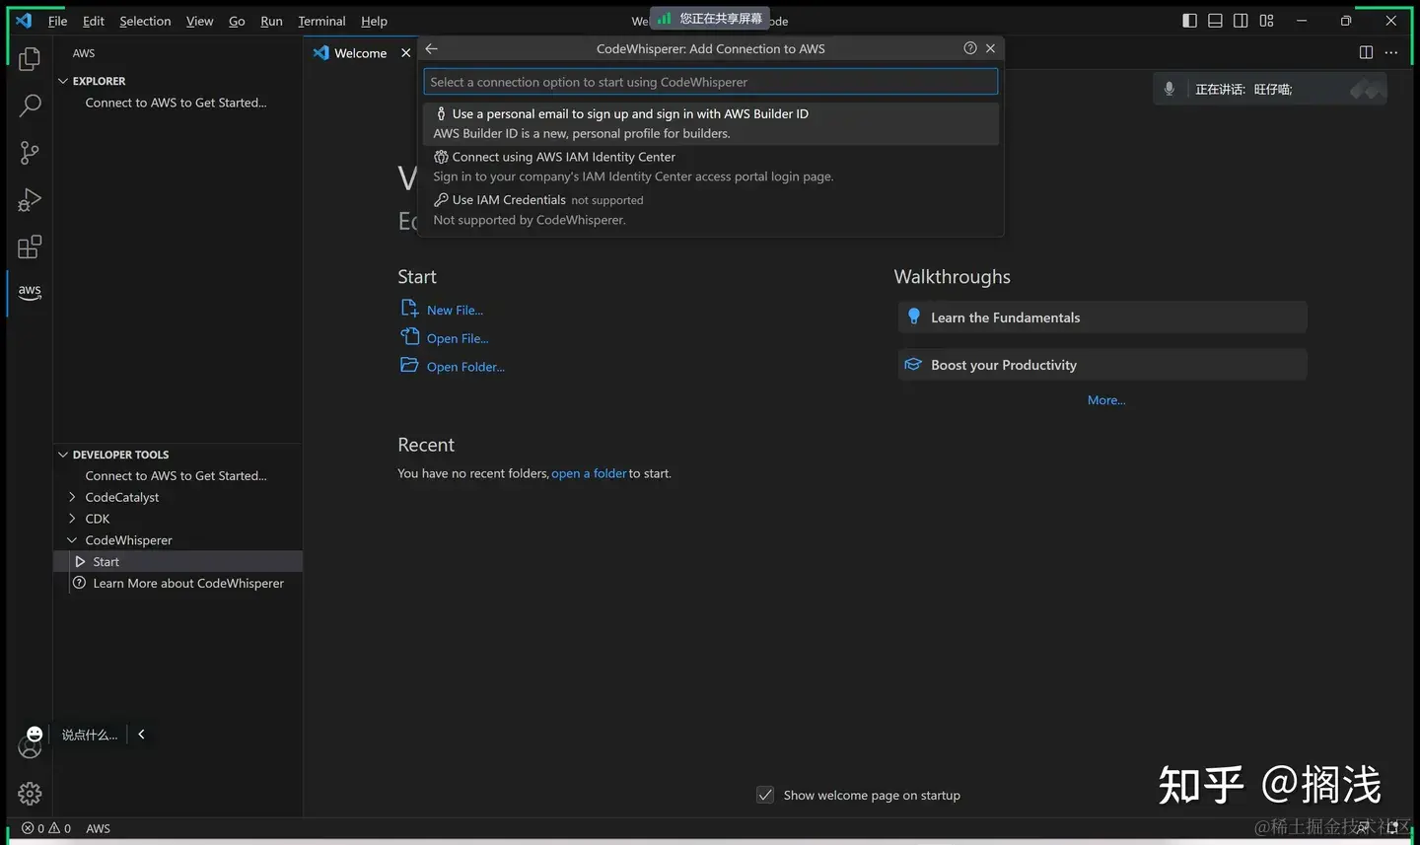This screenshot has height=845, width=1420.
Task: Toggle the secondary side bar layout icon
Action: click(1242, 21)
